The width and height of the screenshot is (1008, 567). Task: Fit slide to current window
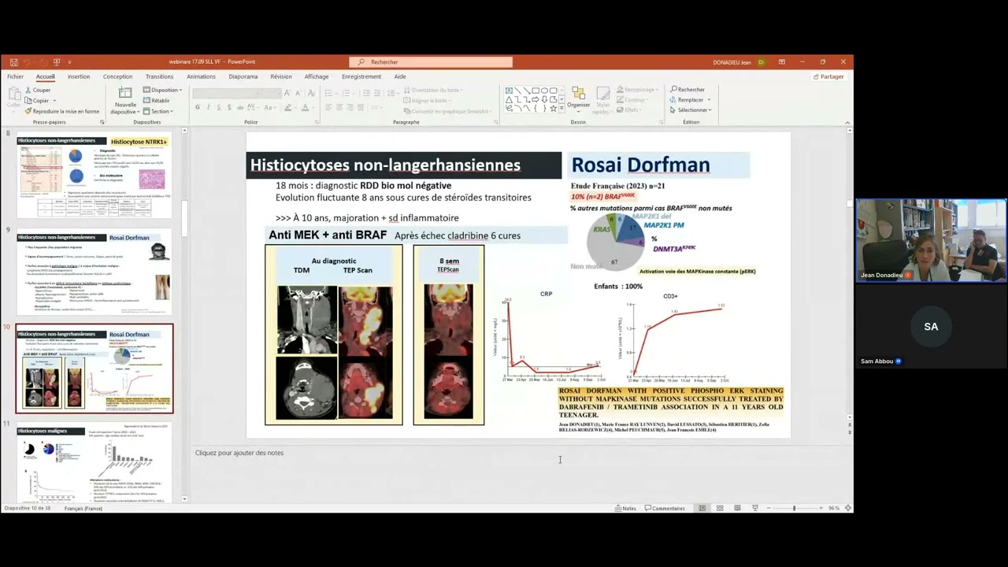pyautogui.click(x=848, y=508)
